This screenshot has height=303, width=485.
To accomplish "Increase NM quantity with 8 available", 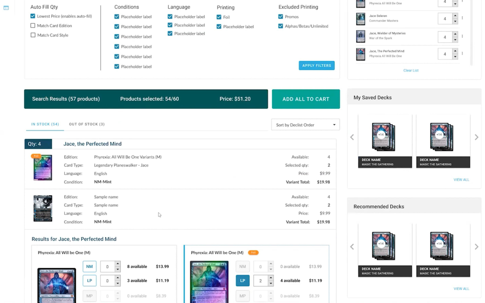I will (118, 264).
